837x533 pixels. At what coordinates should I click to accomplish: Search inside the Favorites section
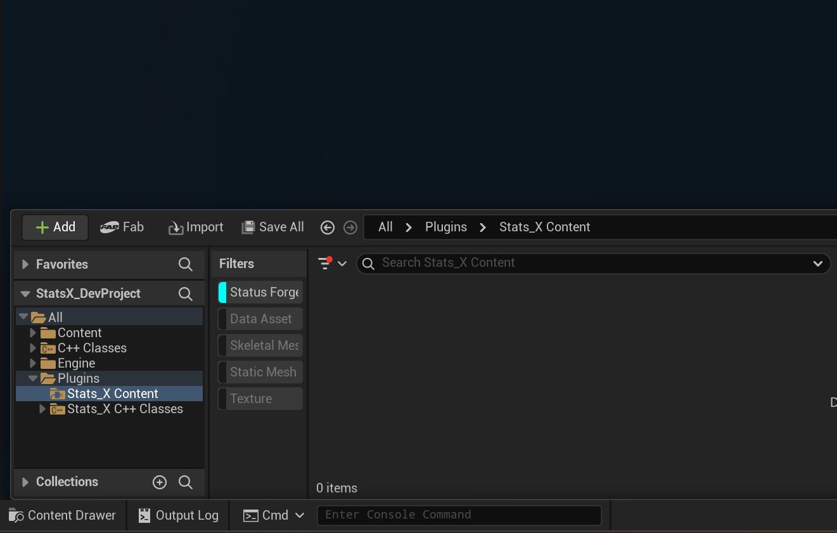186,264
